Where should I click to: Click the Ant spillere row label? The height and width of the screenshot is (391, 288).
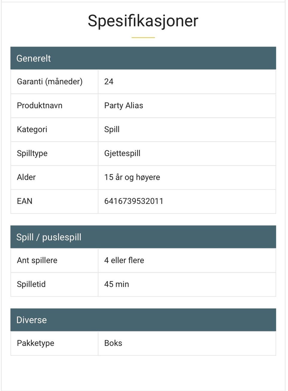coord(37,260)
